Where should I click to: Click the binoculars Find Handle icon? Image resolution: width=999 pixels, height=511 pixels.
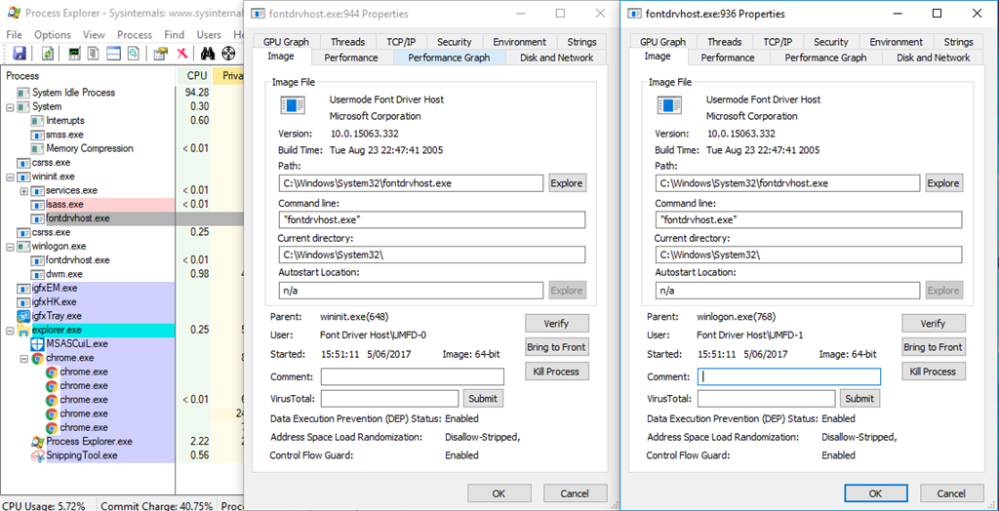coord(207,54)
